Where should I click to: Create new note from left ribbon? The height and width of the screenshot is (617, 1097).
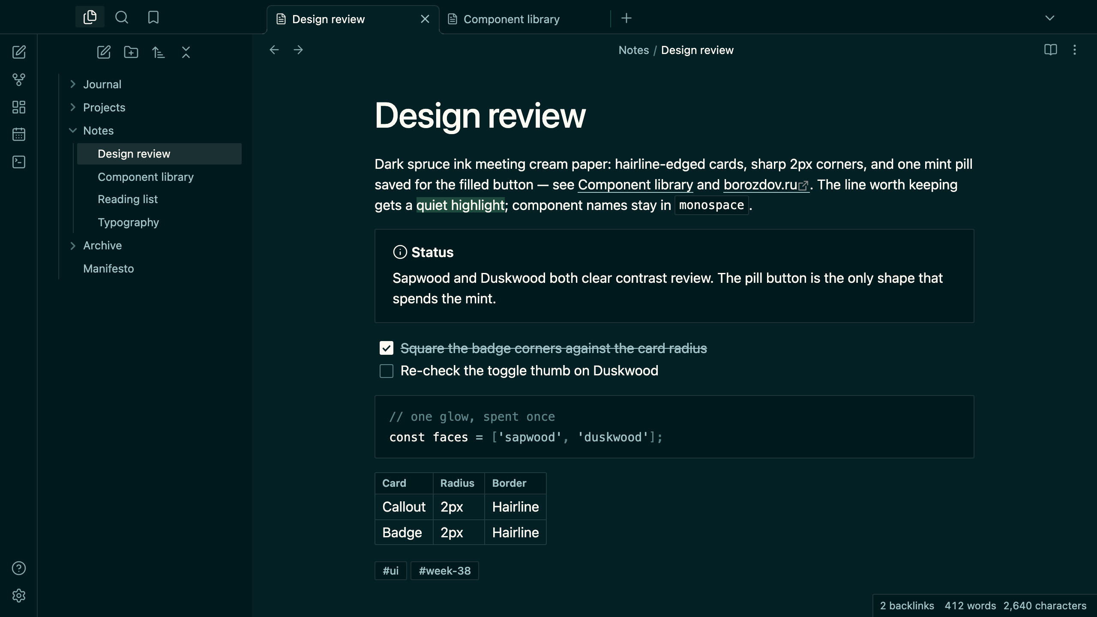pos(19,52)
